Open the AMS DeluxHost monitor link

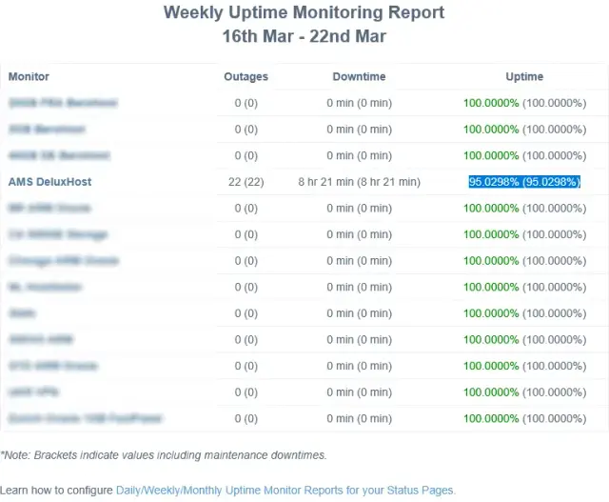click(49, 182)
